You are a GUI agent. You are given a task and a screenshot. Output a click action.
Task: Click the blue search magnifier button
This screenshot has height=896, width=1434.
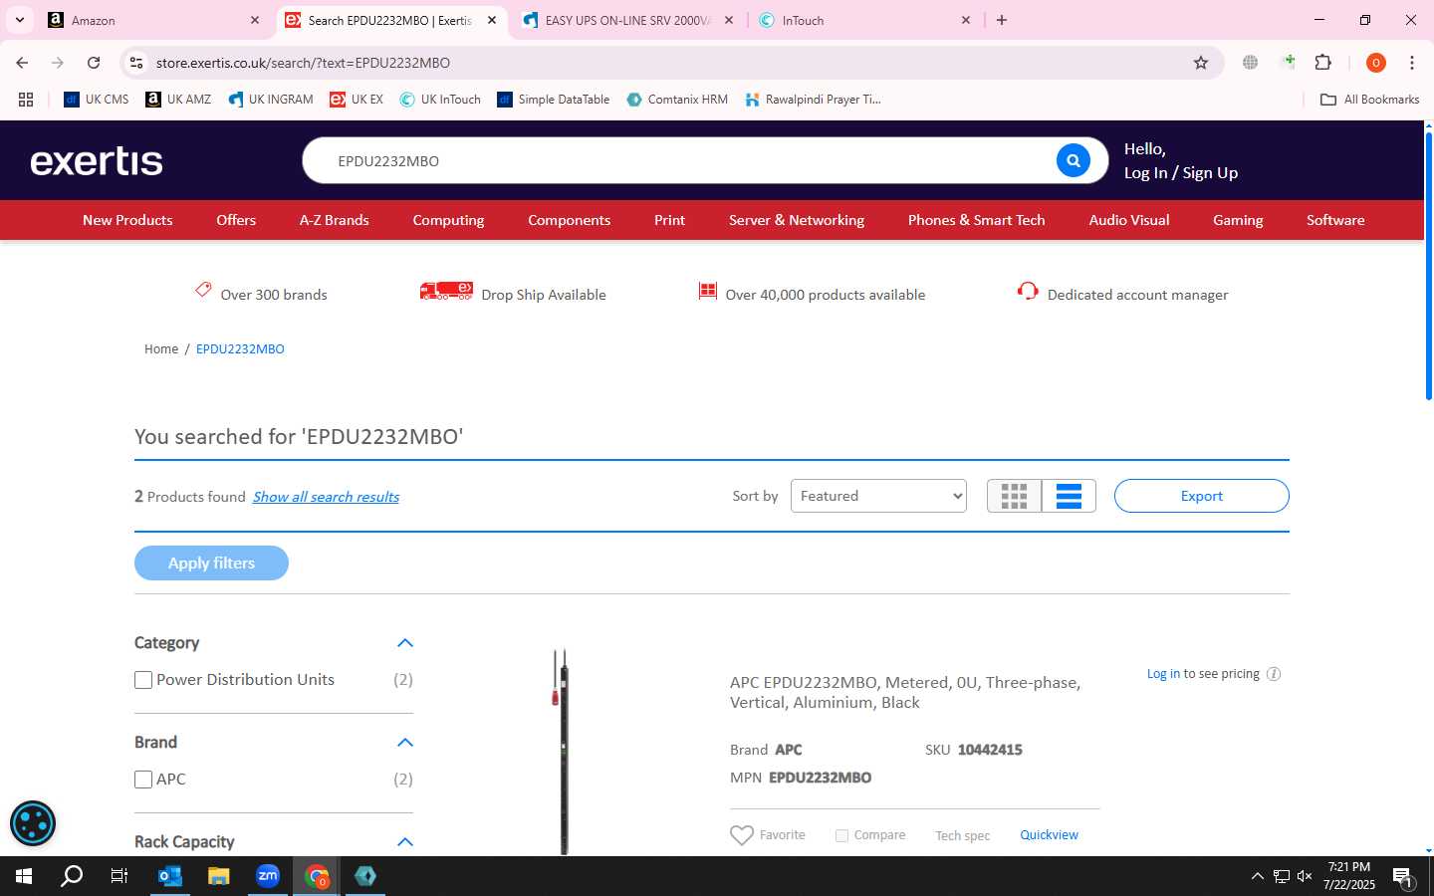[1073, 160]
